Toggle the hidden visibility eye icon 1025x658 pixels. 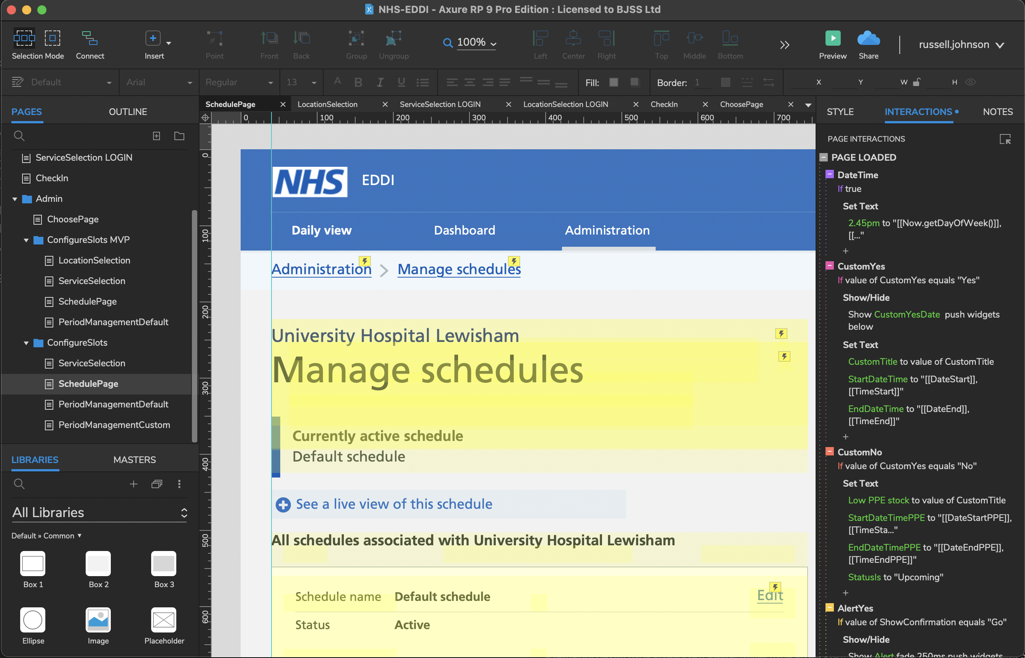pyautogui.click(x=971, y=82)
